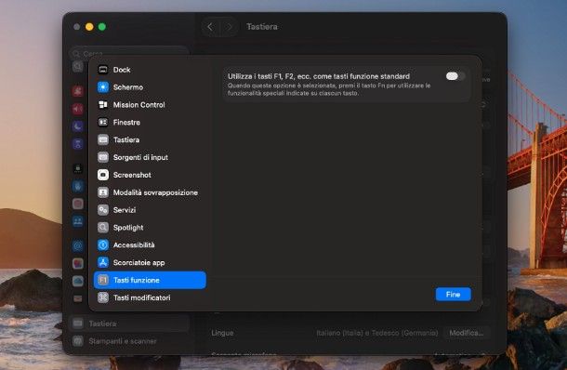Image resolution: width=567 pixels, height=370 pixels.
Task: Select the Tasti modificatori entry
Action: tap(150, 297)
